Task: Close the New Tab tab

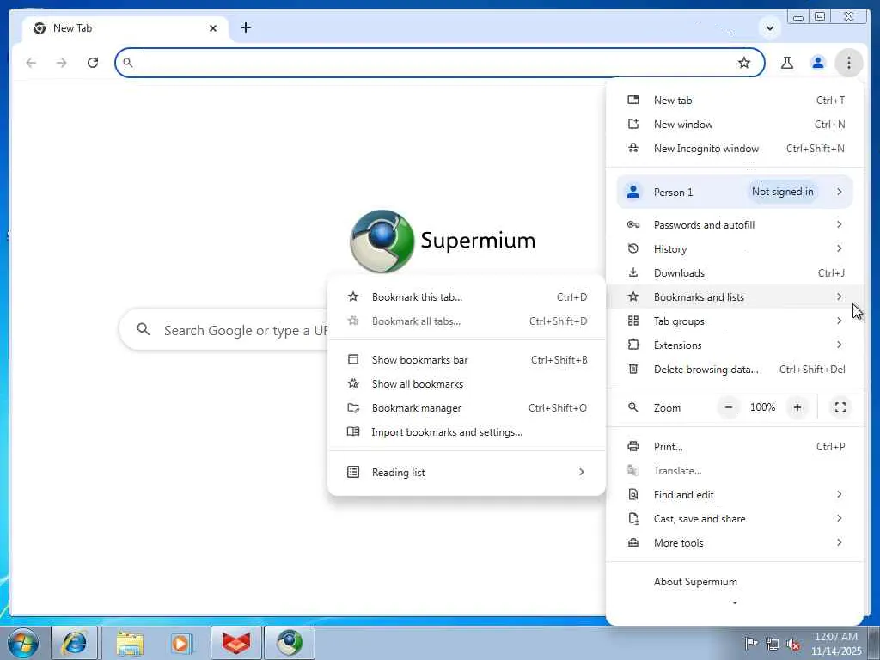Action: tap(213, 28)
